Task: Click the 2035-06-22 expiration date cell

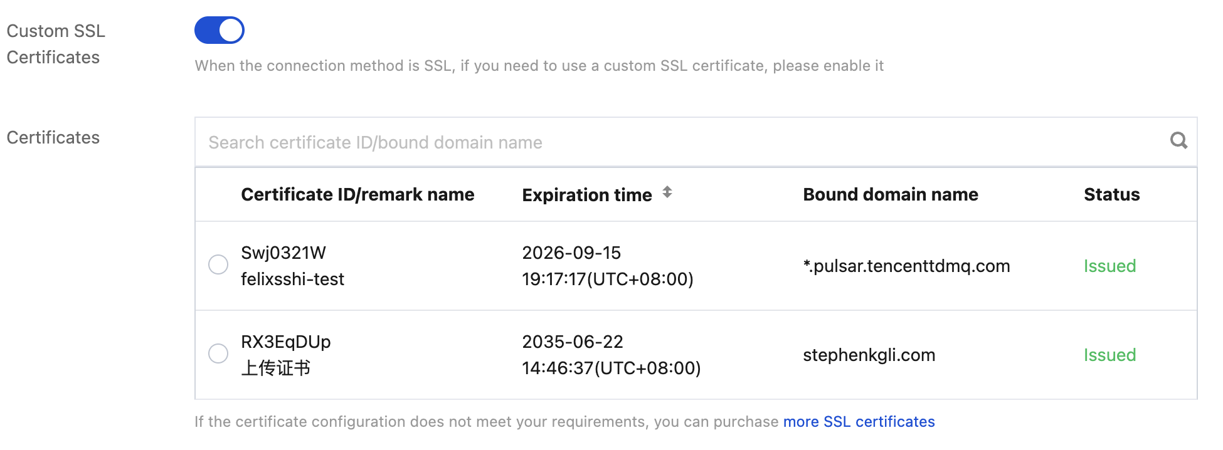Action: click(x=573, y=342)
